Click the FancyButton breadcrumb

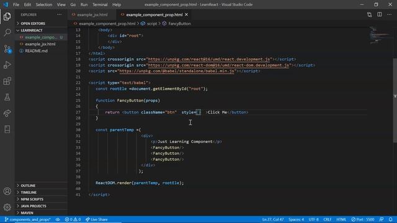[179, 24]
